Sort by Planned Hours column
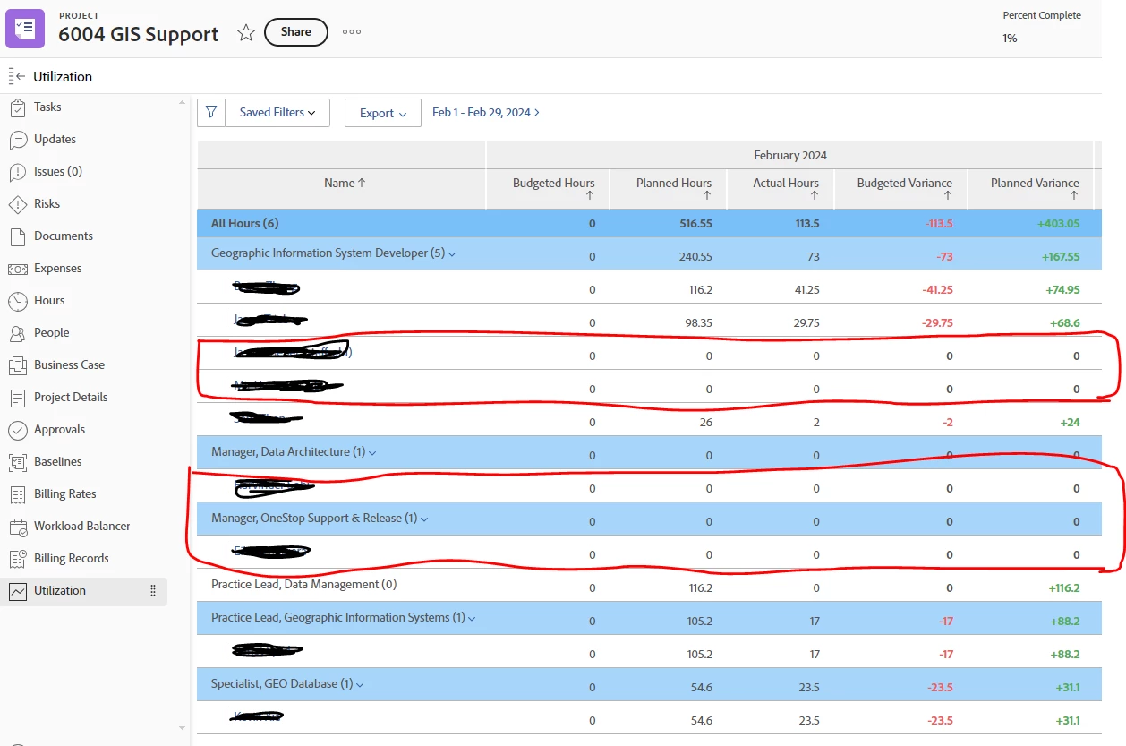1126x746 pixels. [x=674, y=188]
